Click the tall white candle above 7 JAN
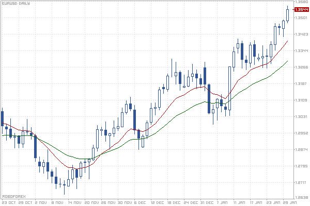310x206 pixels. click(x=229, y=88)
